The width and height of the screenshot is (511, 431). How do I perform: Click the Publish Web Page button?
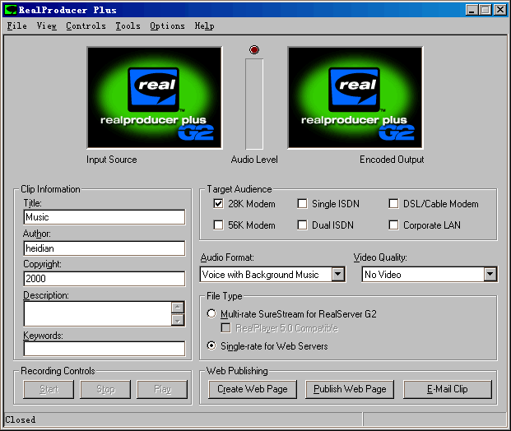[350, 389]
